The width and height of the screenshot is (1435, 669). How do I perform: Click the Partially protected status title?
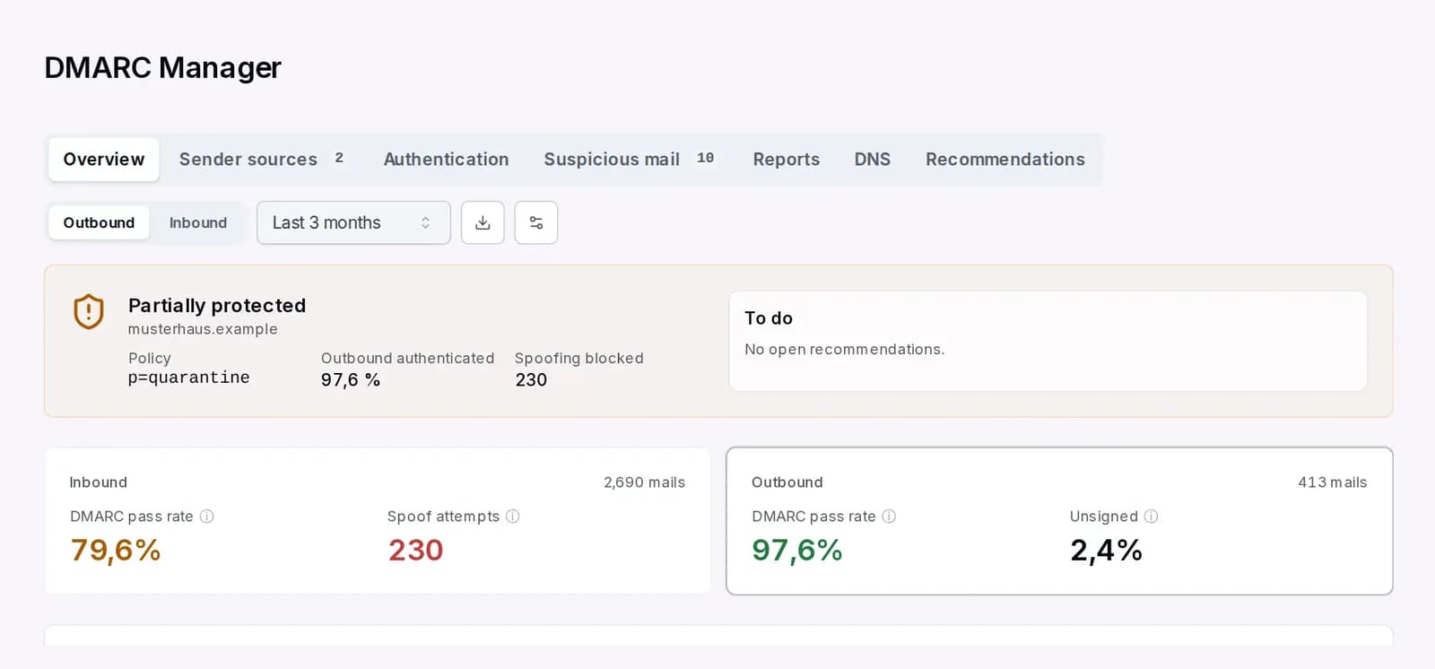point(217,306)
